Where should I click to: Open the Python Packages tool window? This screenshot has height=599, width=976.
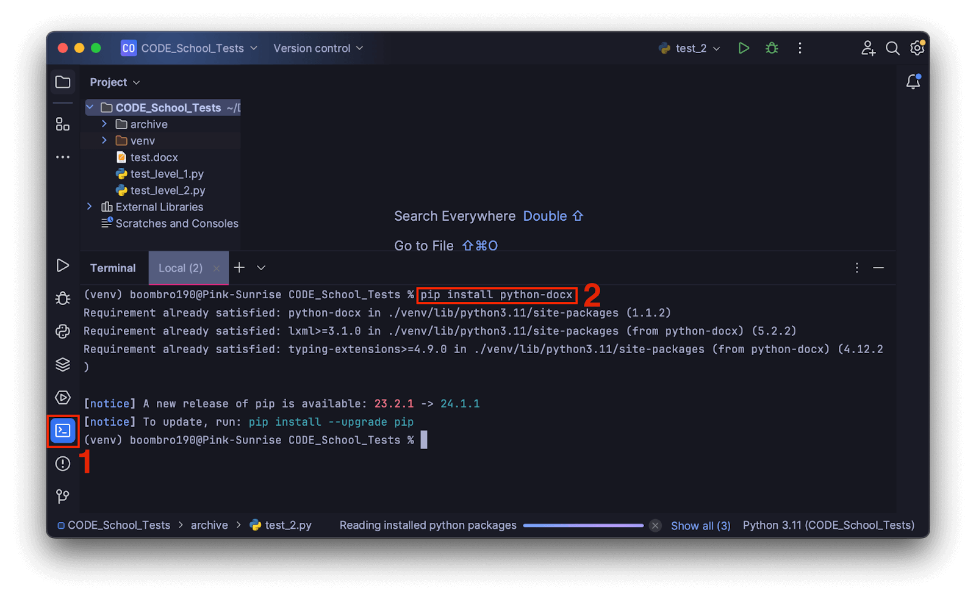[63, 365]
